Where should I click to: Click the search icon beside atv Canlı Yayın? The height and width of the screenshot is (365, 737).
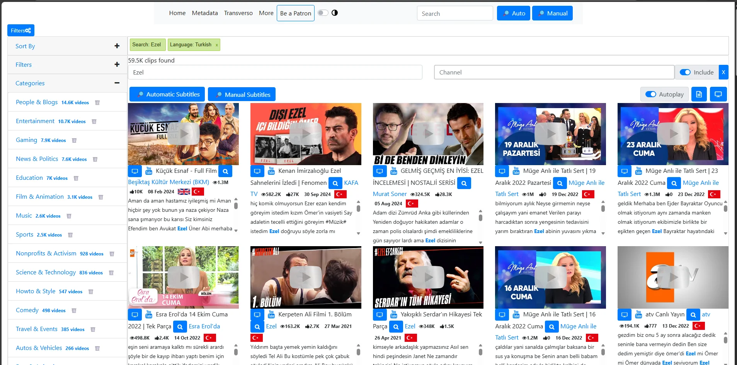pos(693,314)
